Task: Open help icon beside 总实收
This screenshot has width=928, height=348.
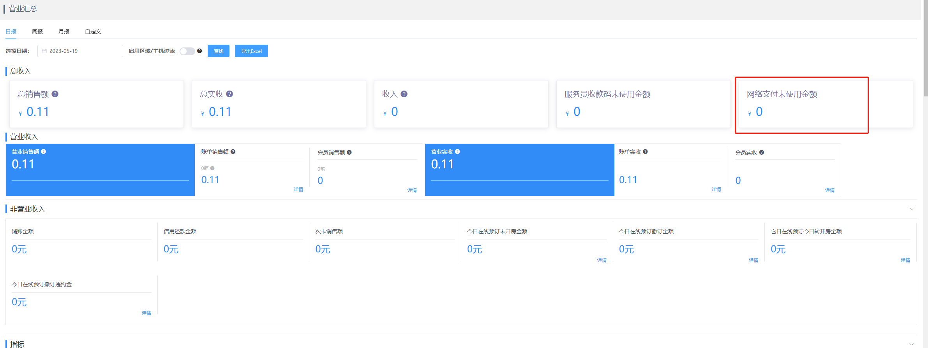Action: (229, 94)
